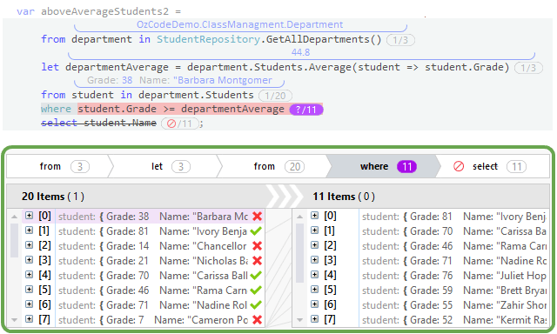Viewport: 557px width, 334px height.
Task: Expand left list item [7] Cameron
Action: (29, 318)
